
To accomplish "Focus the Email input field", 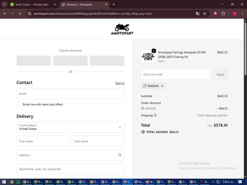I will 70,94.
